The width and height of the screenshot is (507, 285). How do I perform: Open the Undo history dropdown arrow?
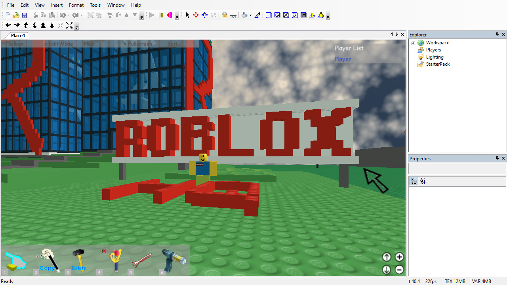[x=69, y=15]
